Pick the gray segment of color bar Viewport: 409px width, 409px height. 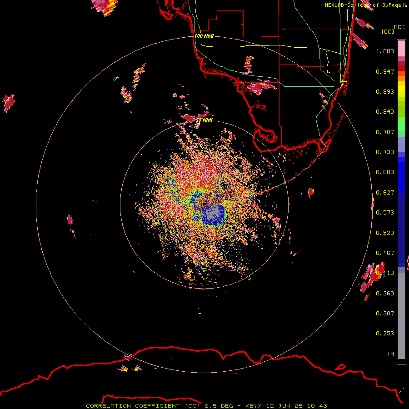pyautogui.click(x=401, y=316)
